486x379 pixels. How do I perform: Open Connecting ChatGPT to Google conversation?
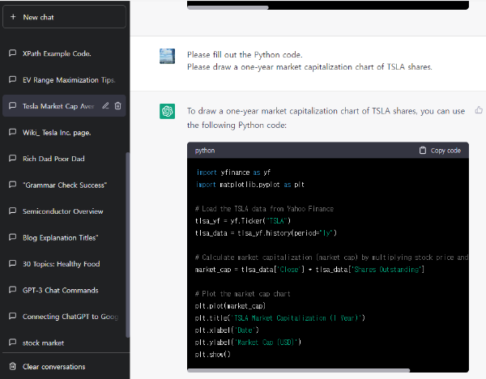(64, 317)
